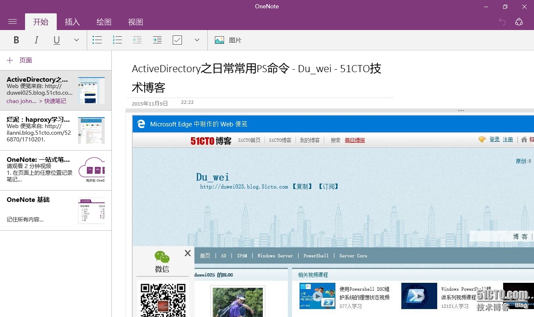Open the IPAM blog menu item

pos(242,256)
